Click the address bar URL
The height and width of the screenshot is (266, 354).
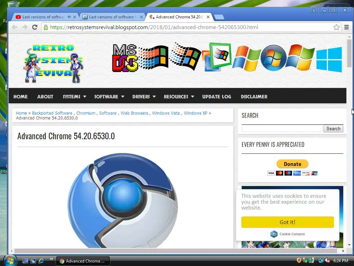coord(154,27)
